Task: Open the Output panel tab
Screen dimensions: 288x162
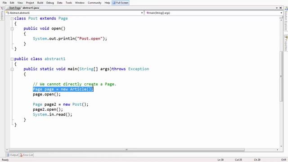Action: pyautogui.click(x=12, y=155)
